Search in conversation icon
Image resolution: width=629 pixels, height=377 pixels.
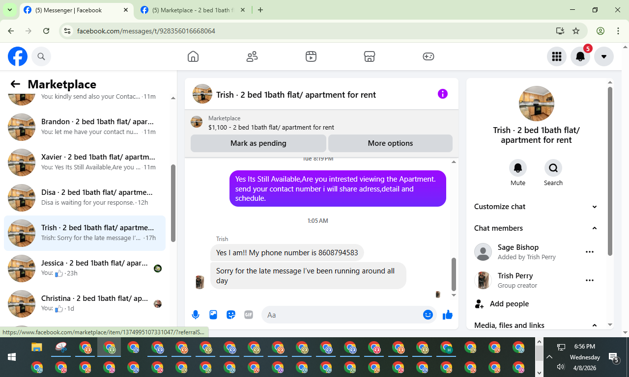pyautogui.click(x=553, y=168)
